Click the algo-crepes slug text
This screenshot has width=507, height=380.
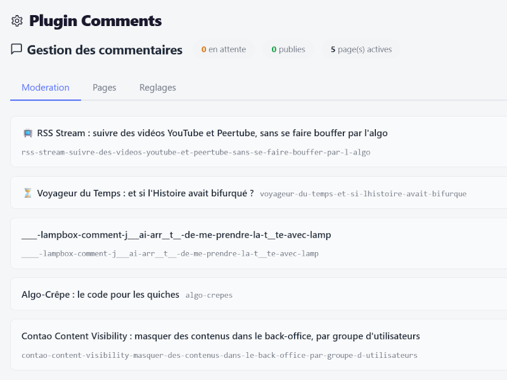click(209, 295)
